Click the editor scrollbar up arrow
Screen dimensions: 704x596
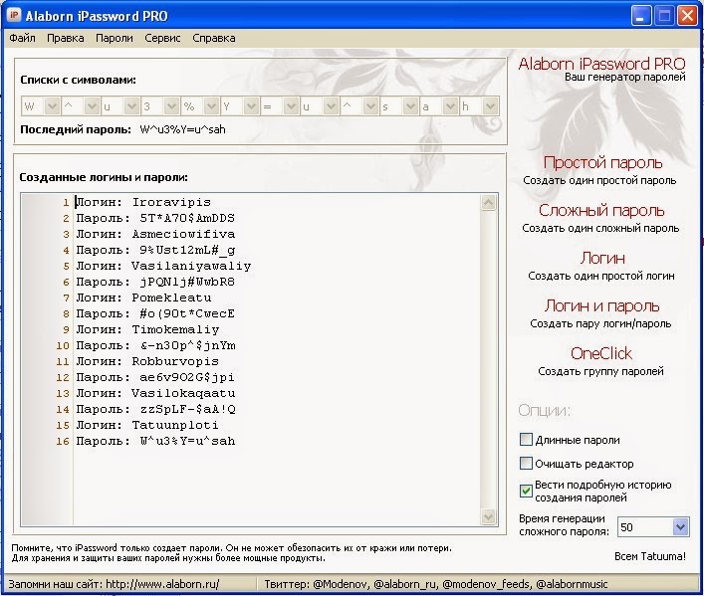(488, 203)
